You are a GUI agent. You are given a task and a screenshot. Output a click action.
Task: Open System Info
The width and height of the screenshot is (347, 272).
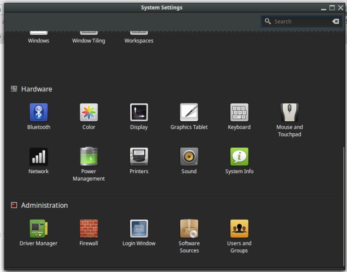[x=239, y=156]
